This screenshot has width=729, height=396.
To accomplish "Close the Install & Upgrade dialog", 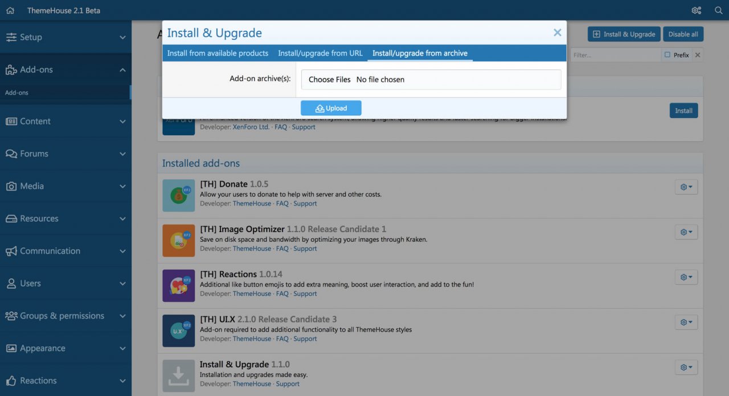I will (557, 33).
